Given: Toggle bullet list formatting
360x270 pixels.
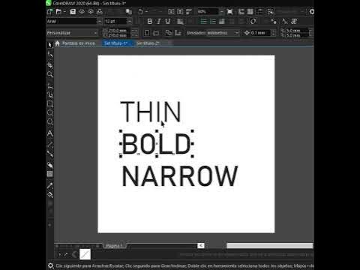Looking at the screenshot, I should pos(204,22).
